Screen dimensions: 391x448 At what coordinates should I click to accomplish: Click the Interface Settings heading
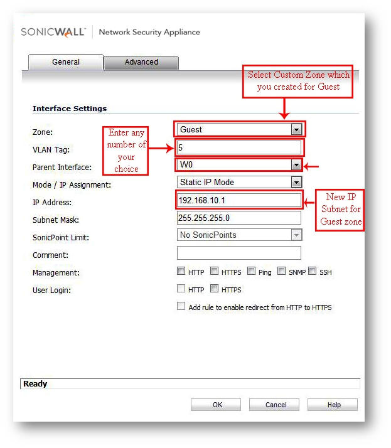pos(70,109)
